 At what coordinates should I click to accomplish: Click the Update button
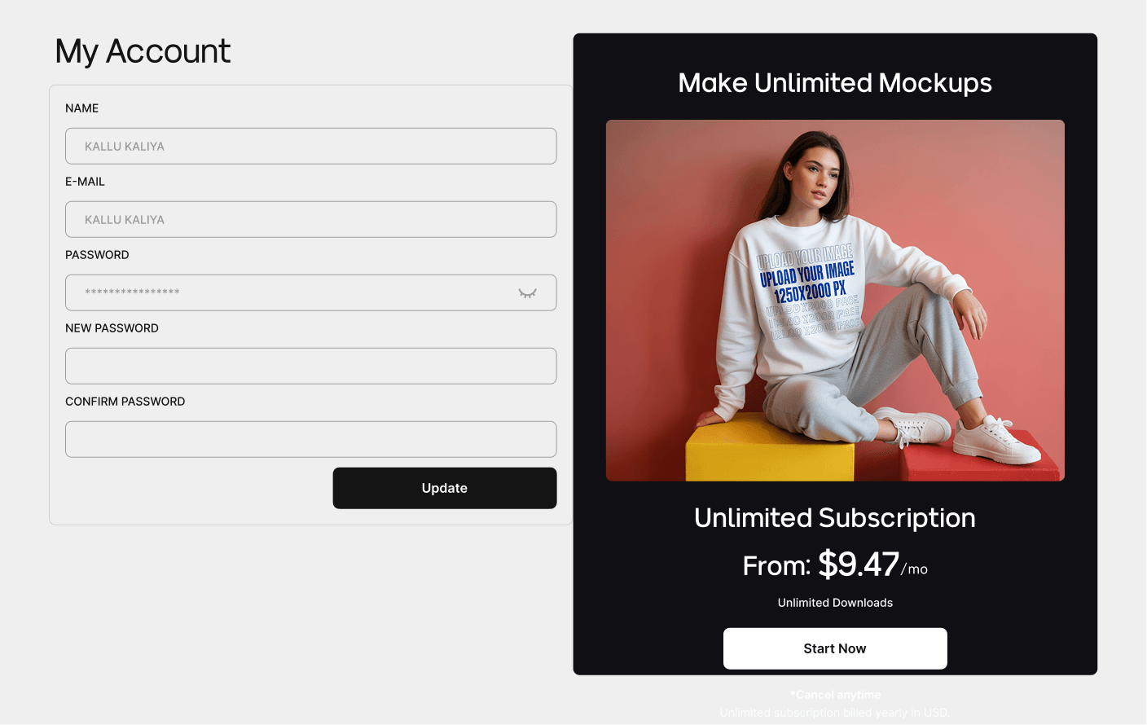tap(445, 488)
